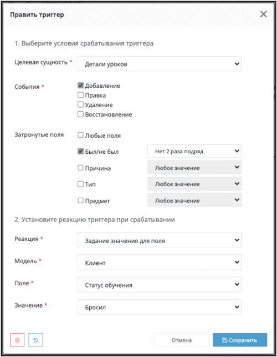Open the Целевая сущность dropdown
This screenshot has height=357, width=277.
pos(160,64)
